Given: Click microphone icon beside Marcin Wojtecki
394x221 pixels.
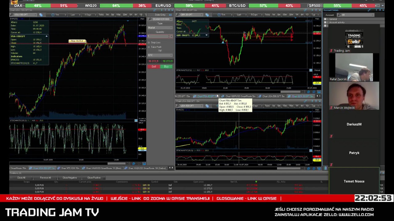Looking at the screenshot, I should (x=331, y=108).
